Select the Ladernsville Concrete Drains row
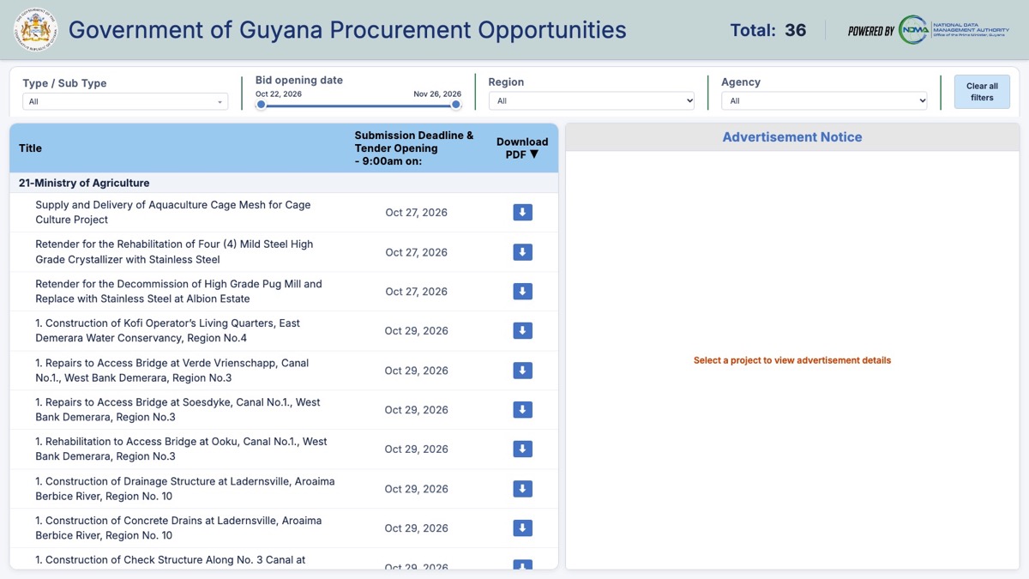Screen dimensions: 1029x579 pyautogui.click(x=284, y=528)
